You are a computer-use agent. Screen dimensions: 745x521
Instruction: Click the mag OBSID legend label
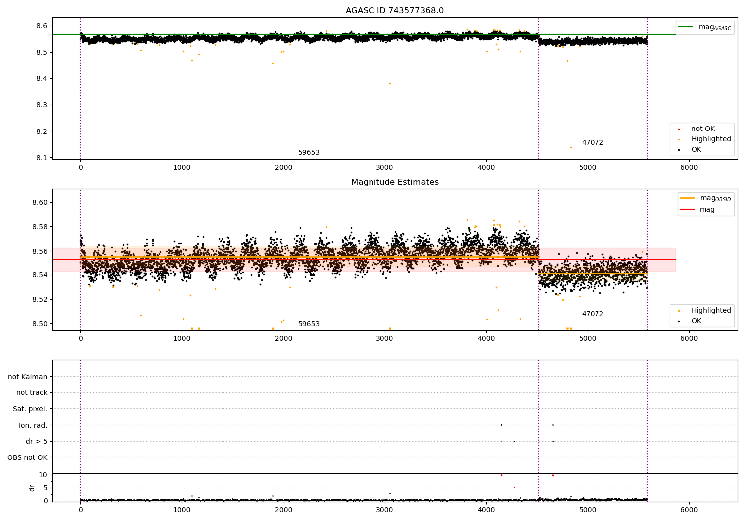[x=715, y=198]
